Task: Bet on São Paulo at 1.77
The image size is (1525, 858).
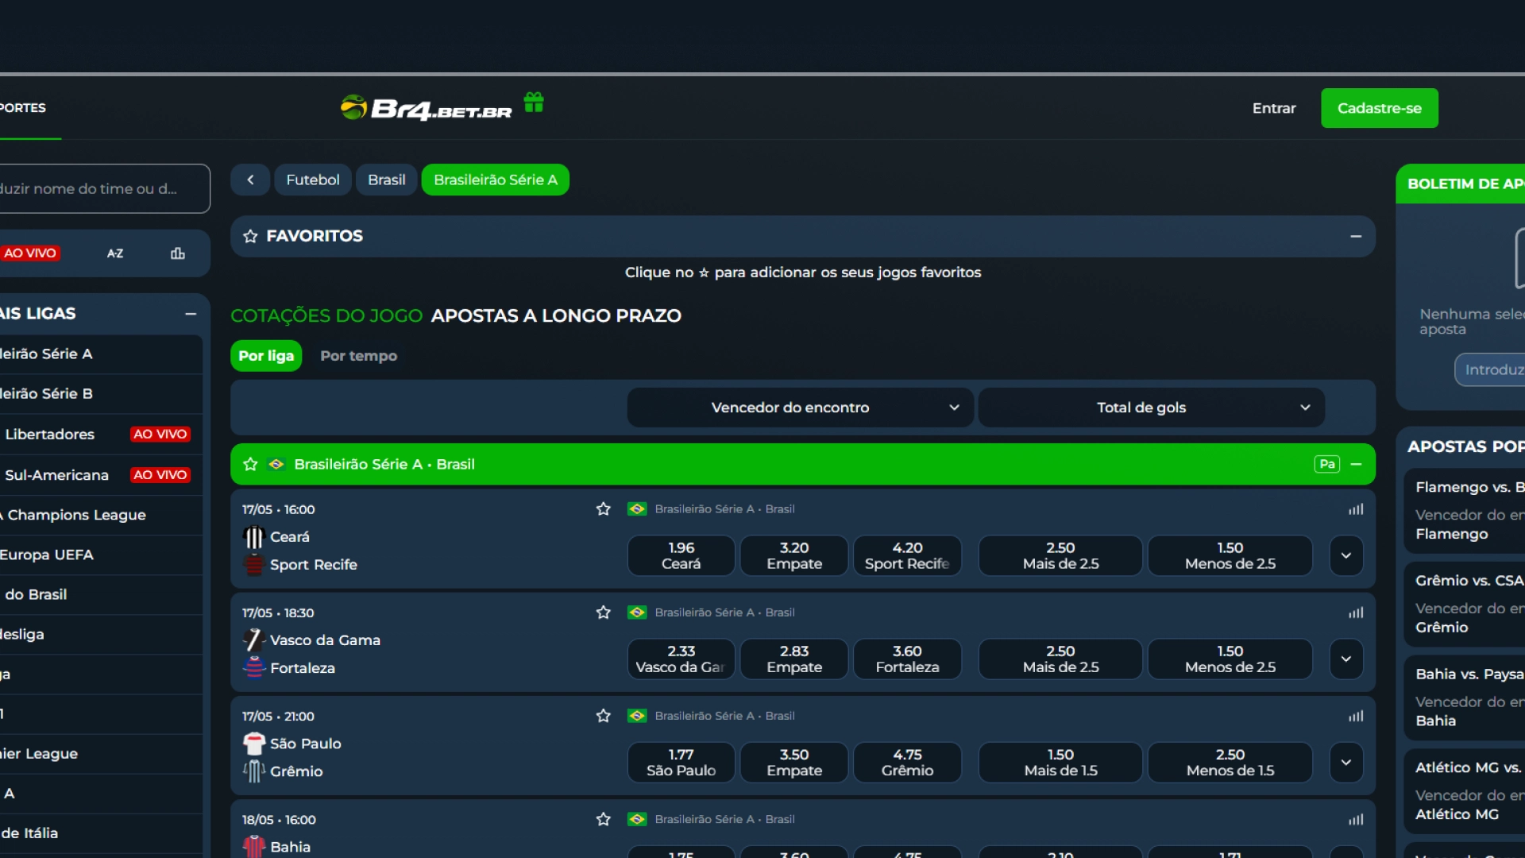Action: (681, 762)
